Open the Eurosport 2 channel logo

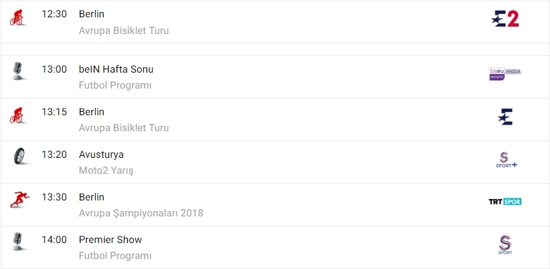pyautogui.click(x=505, y=19)
